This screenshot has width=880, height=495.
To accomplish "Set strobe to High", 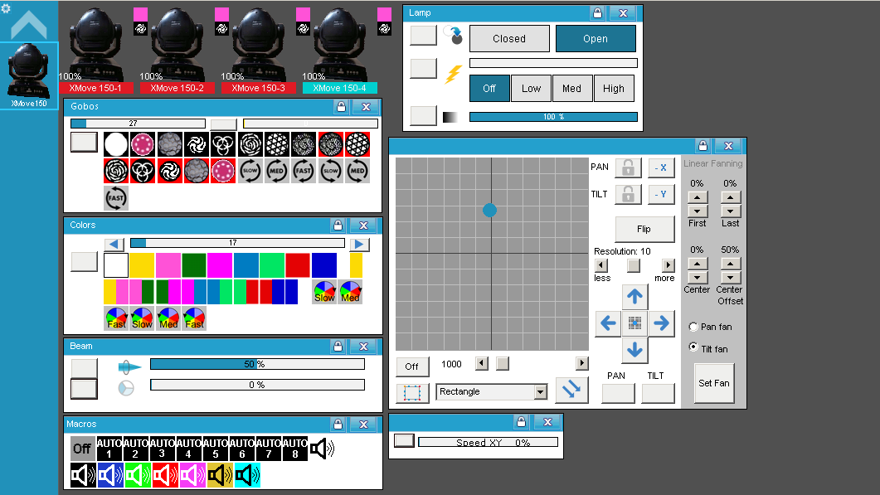I will (614, 89).
